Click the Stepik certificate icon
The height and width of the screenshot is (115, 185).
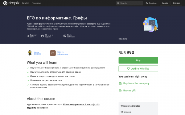coord(65,36)
